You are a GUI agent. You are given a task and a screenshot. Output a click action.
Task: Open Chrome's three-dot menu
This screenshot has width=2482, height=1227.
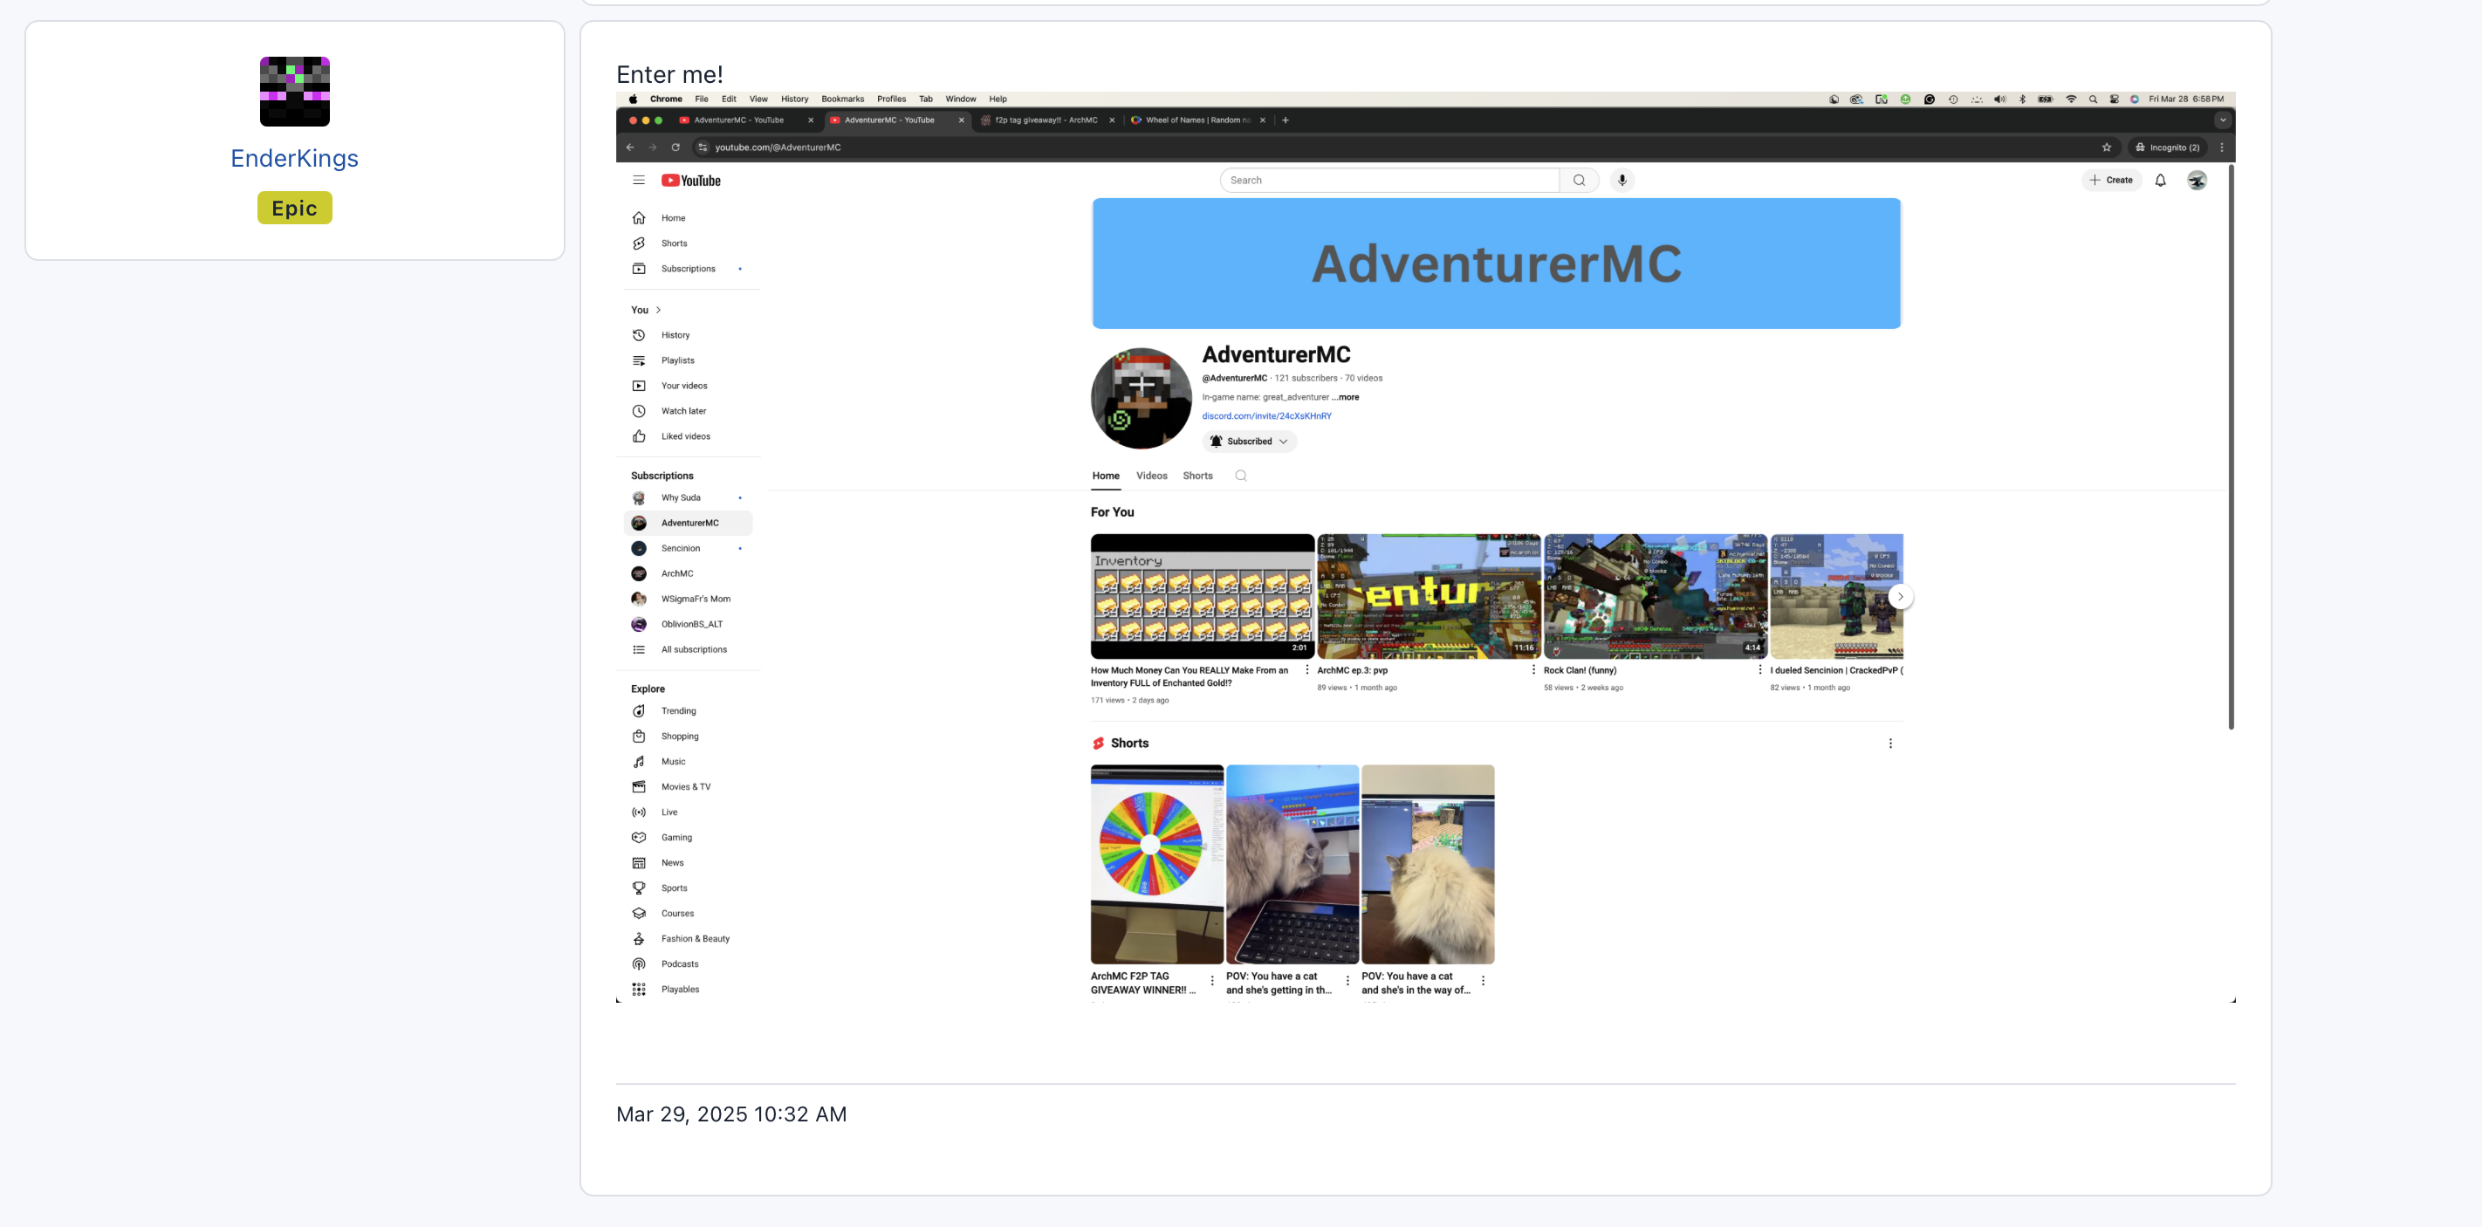(2222, 147)
